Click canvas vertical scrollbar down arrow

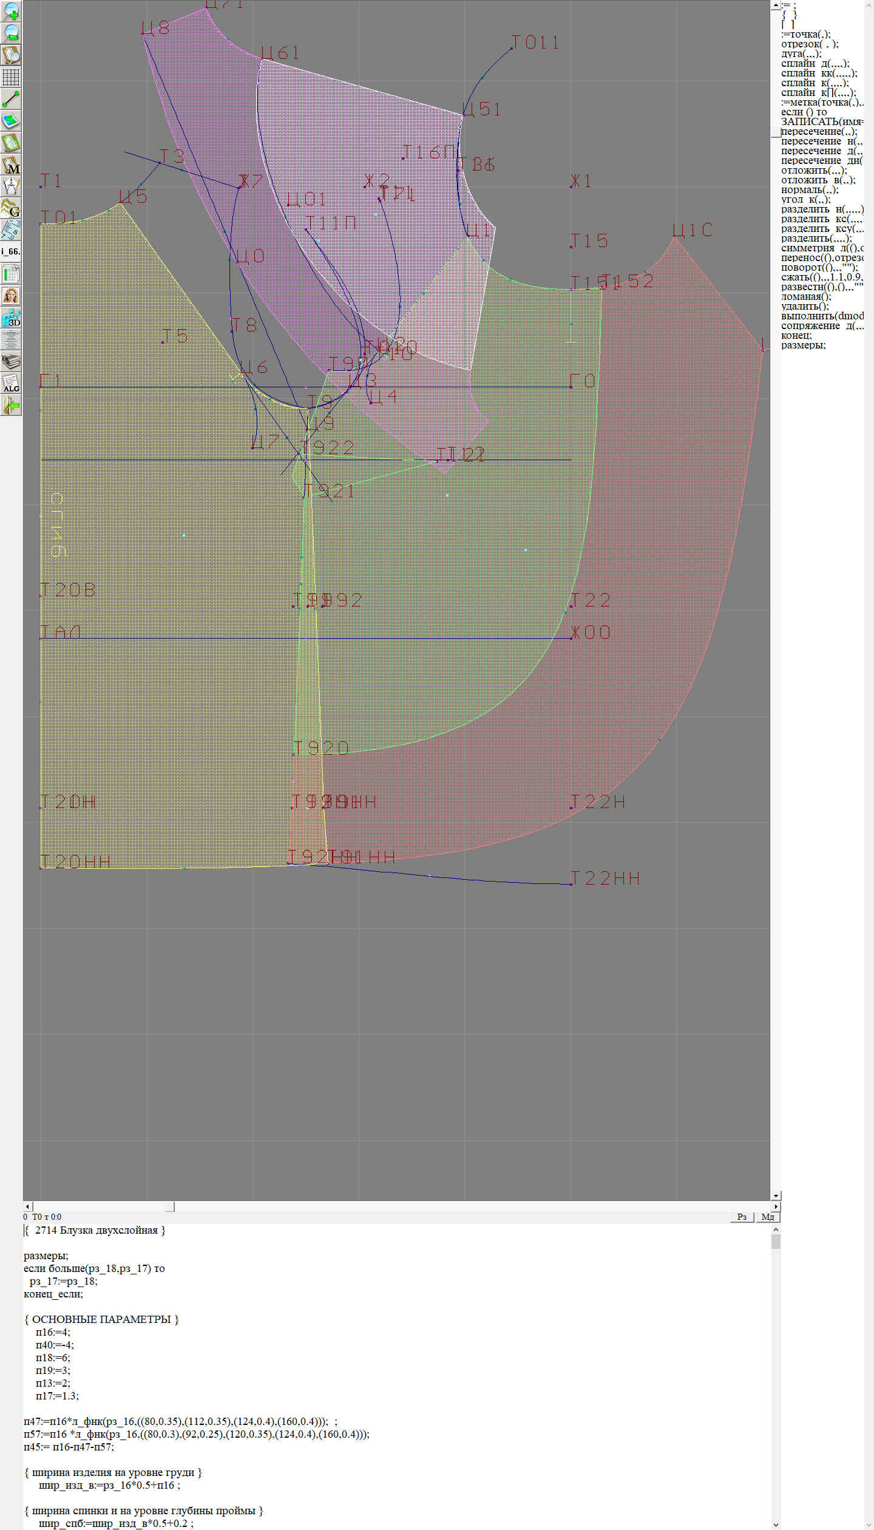coord(776,1195)
